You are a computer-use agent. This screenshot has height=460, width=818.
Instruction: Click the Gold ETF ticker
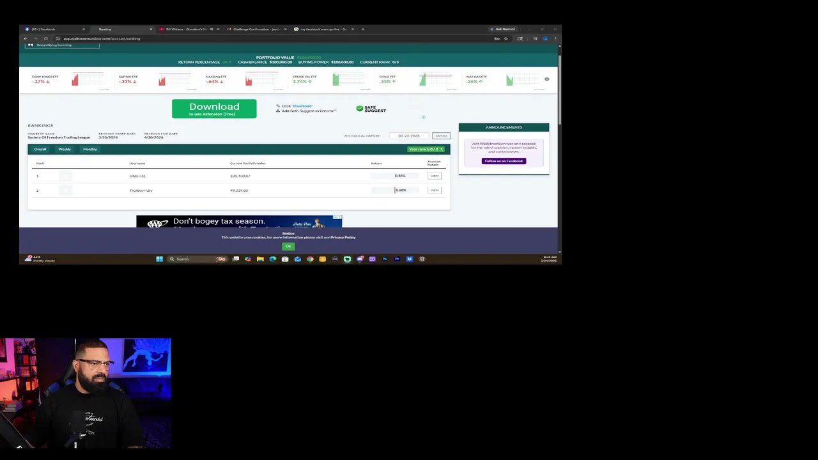click(x=387, y=79)
